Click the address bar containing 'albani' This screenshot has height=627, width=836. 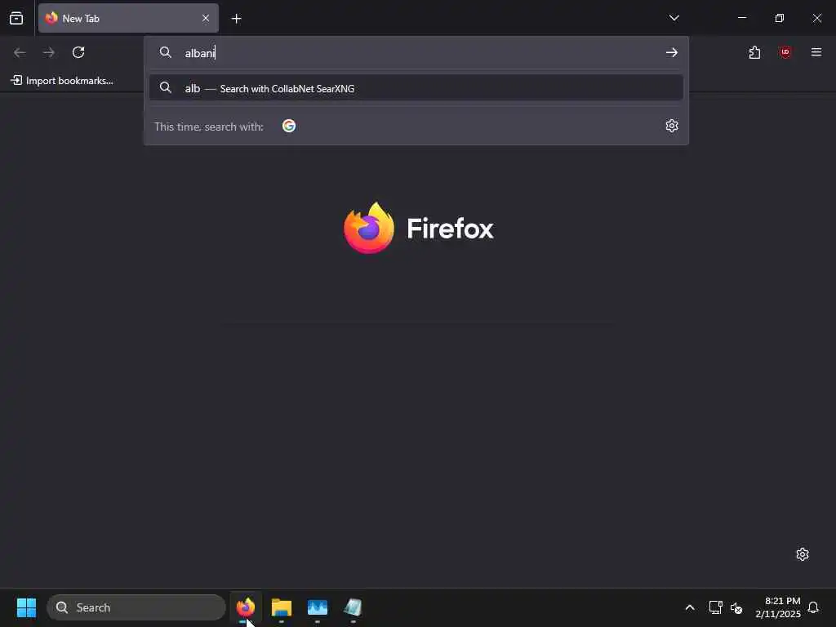pos(416,53)
